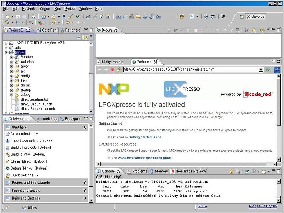Click the New wizard icon in toolbar
This screenshot has width=284, height=213.
[7, 17]
